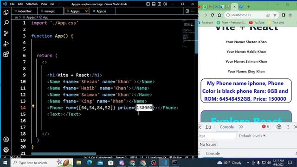Bookmark this page with the star
This screenshot has height=167, width=297.
[275, 15]
